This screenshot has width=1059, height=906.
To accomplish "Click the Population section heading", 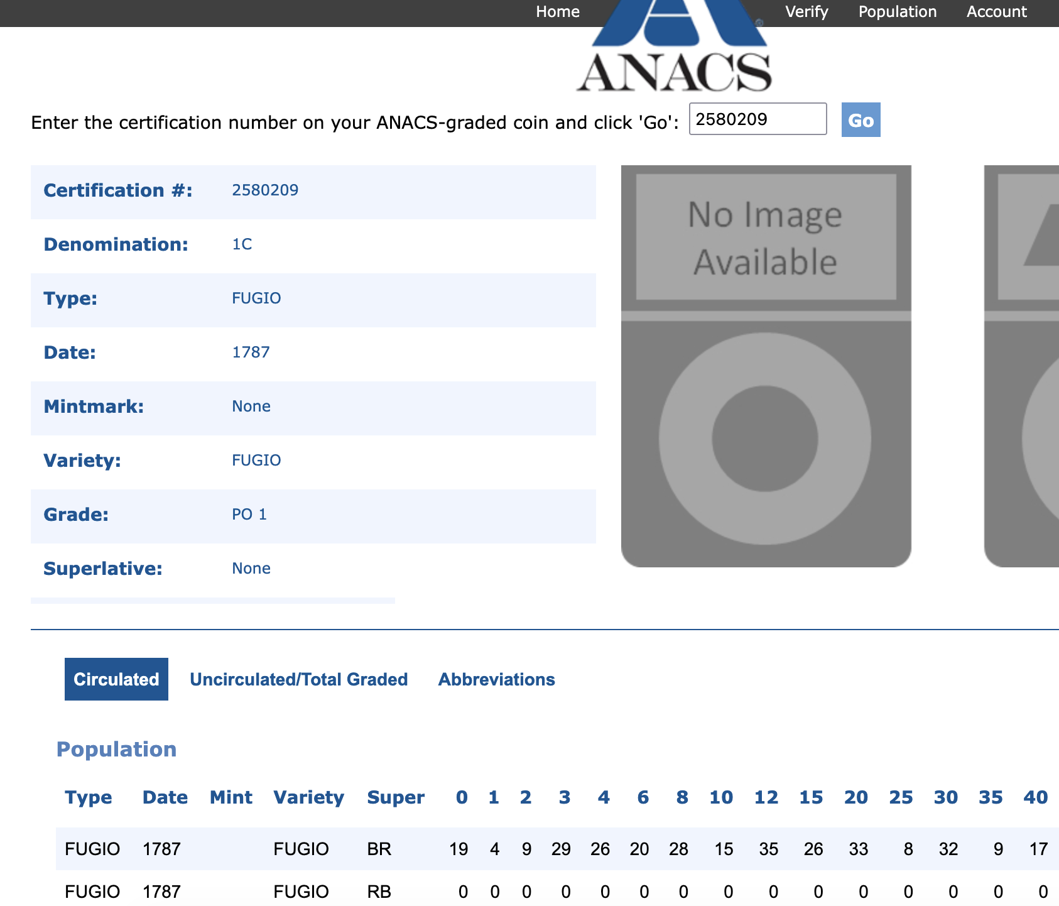I will 117,750.
